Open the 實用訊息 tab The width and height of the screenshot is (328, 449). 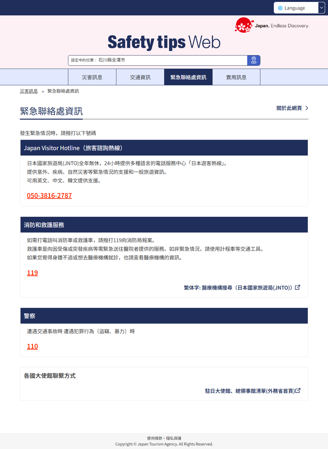pyautogui.click(x=236, y=77)
